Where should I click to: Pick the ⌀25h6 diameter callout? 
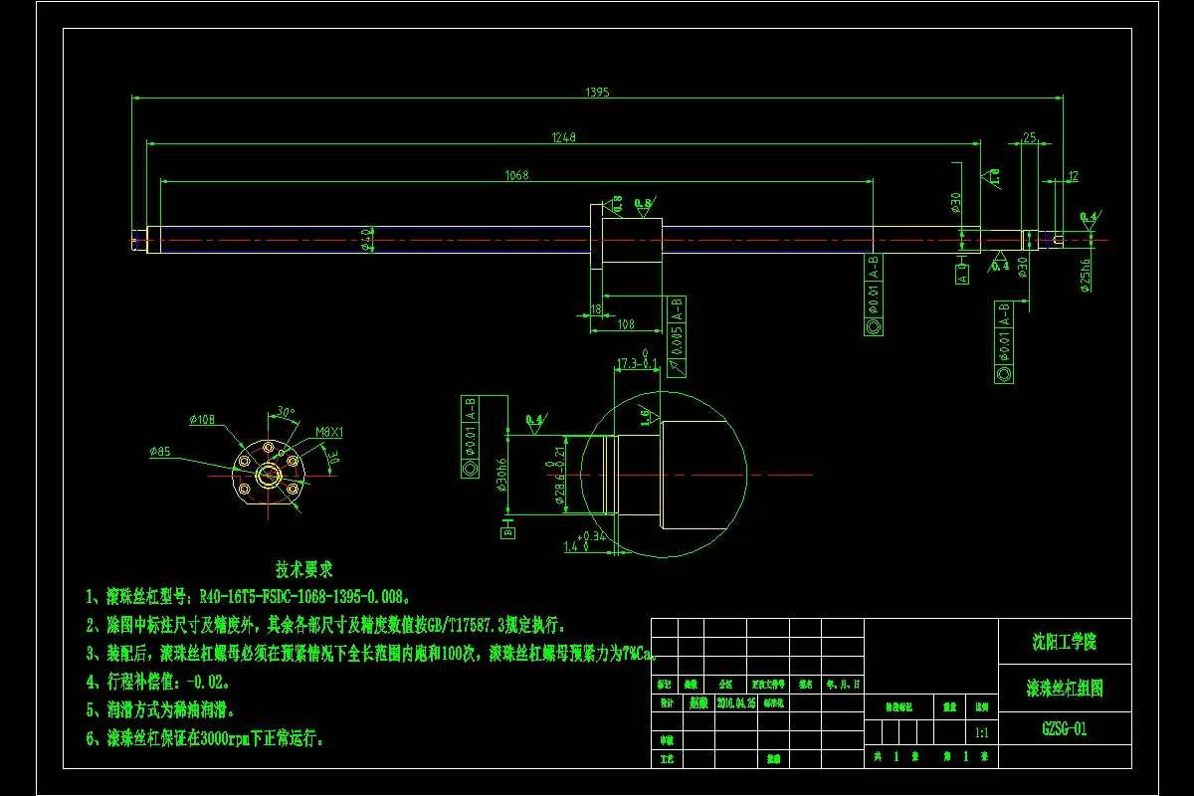pyautogui.click(x=1085, y=278)
